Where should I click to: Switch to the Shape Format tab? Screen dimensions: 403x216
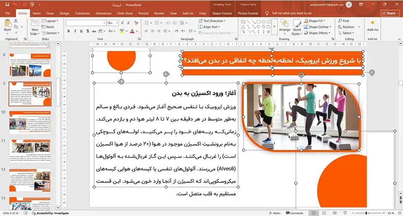point(222,13)
